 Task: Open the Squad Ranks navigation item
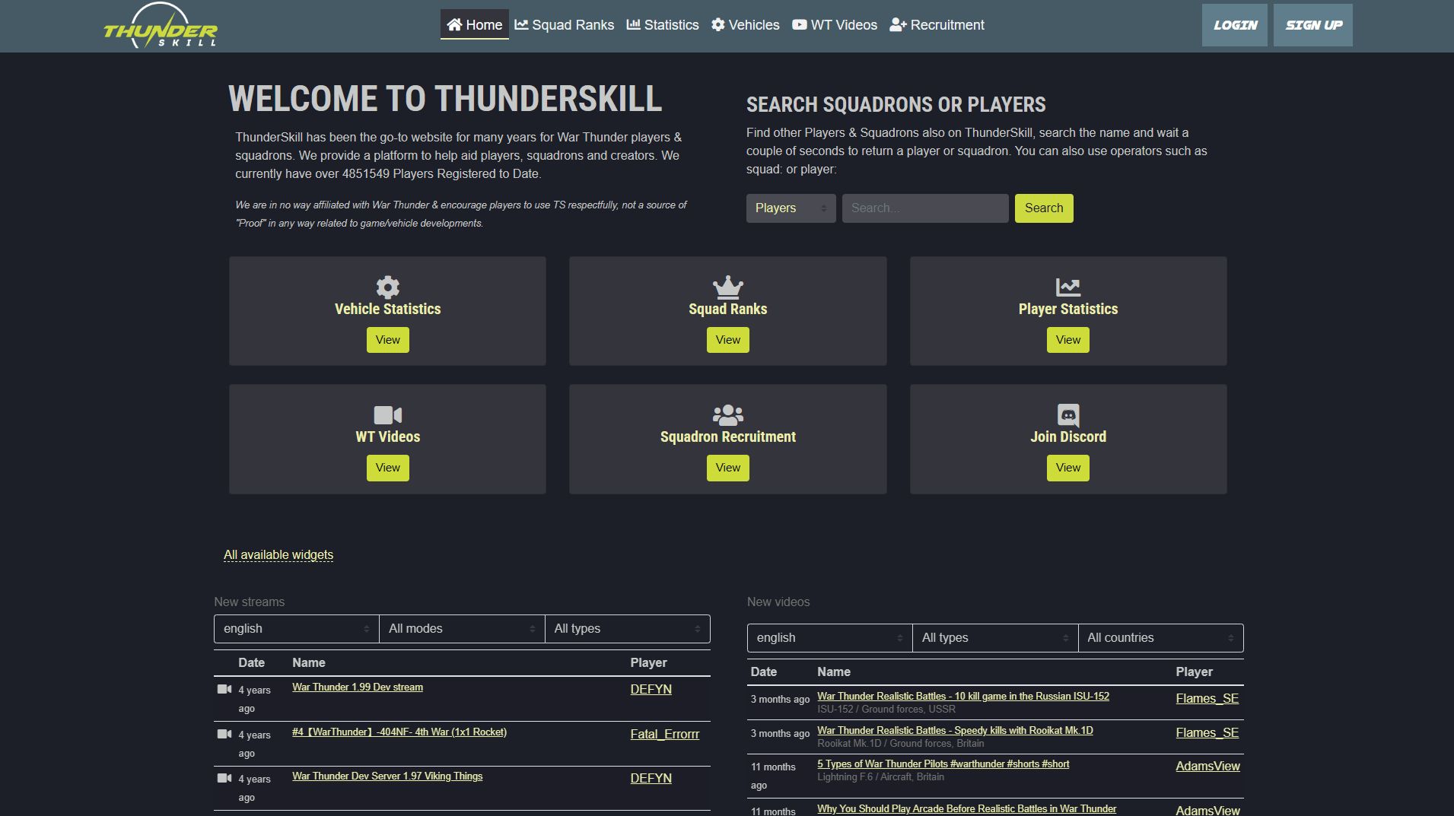[564, 25]
